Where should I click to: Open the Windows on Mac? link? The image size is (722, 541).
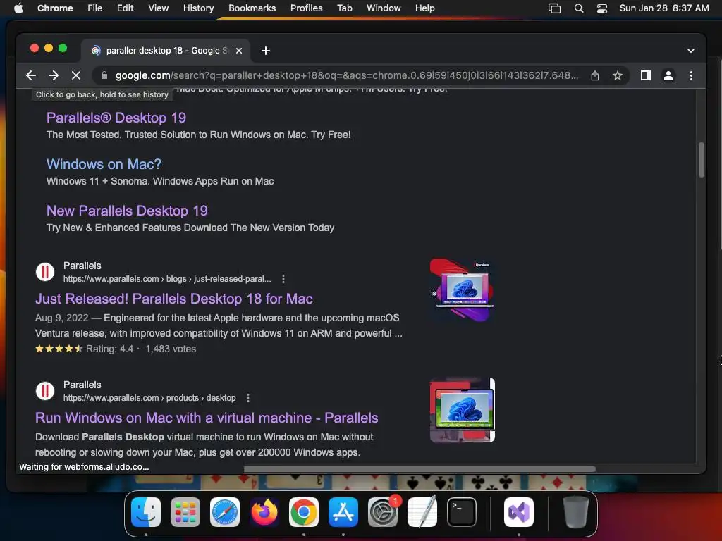tap(104, 164)
